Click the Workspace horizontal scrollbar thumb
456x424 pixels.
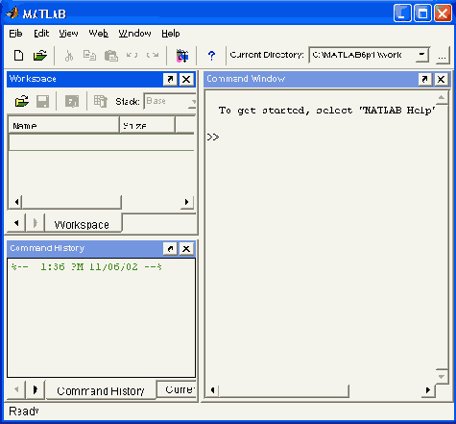point(72,202)
